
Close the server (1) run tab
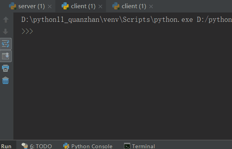50,7
